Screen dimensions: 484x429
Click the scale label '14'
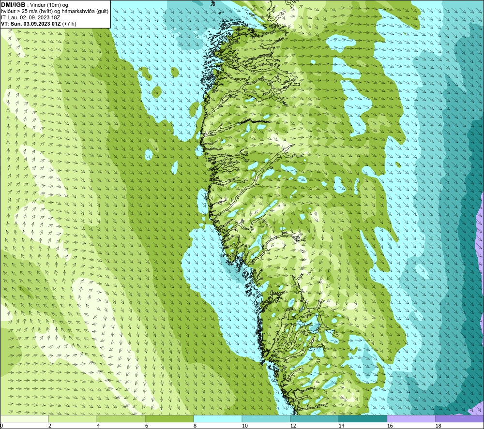pos(342,426)
